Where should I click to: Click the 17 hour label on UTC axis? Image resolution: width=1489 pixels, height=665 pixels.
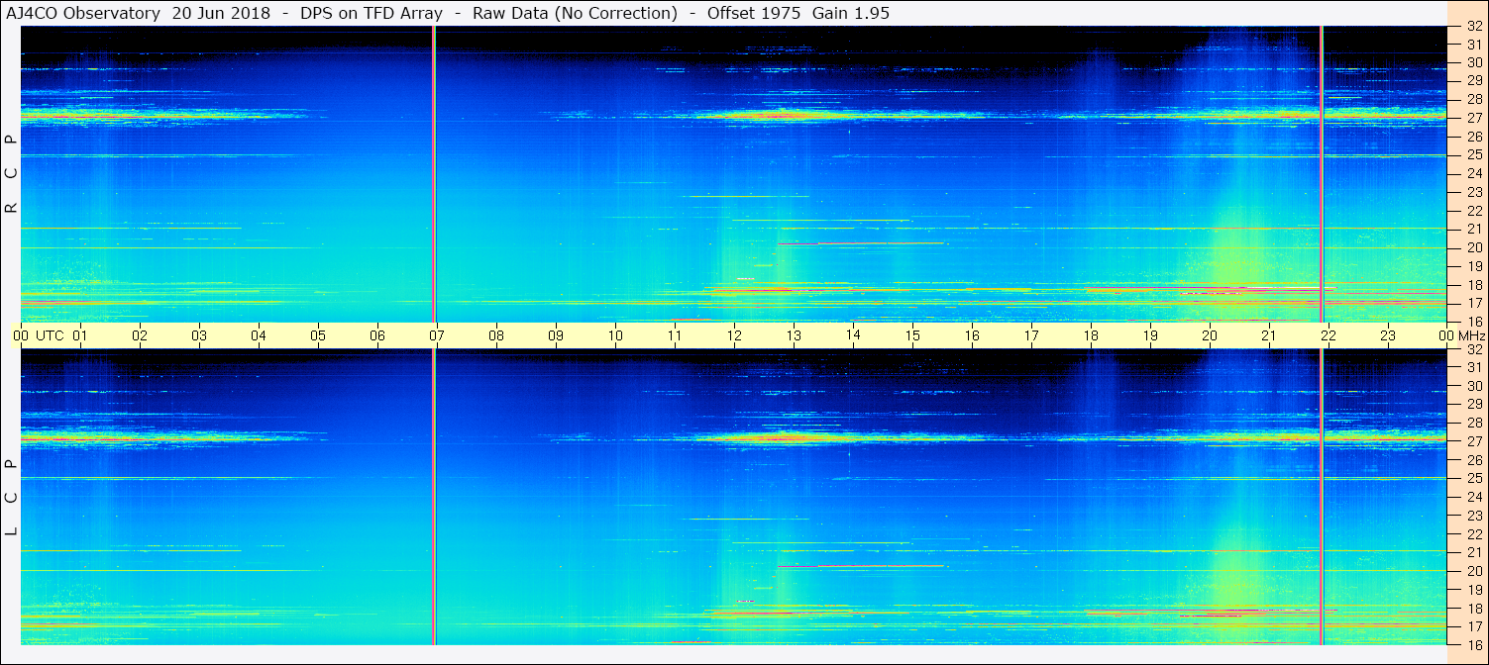[x=1031, y=335]
